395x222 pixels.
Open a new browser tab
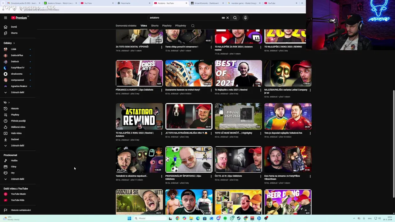[302, 3]
